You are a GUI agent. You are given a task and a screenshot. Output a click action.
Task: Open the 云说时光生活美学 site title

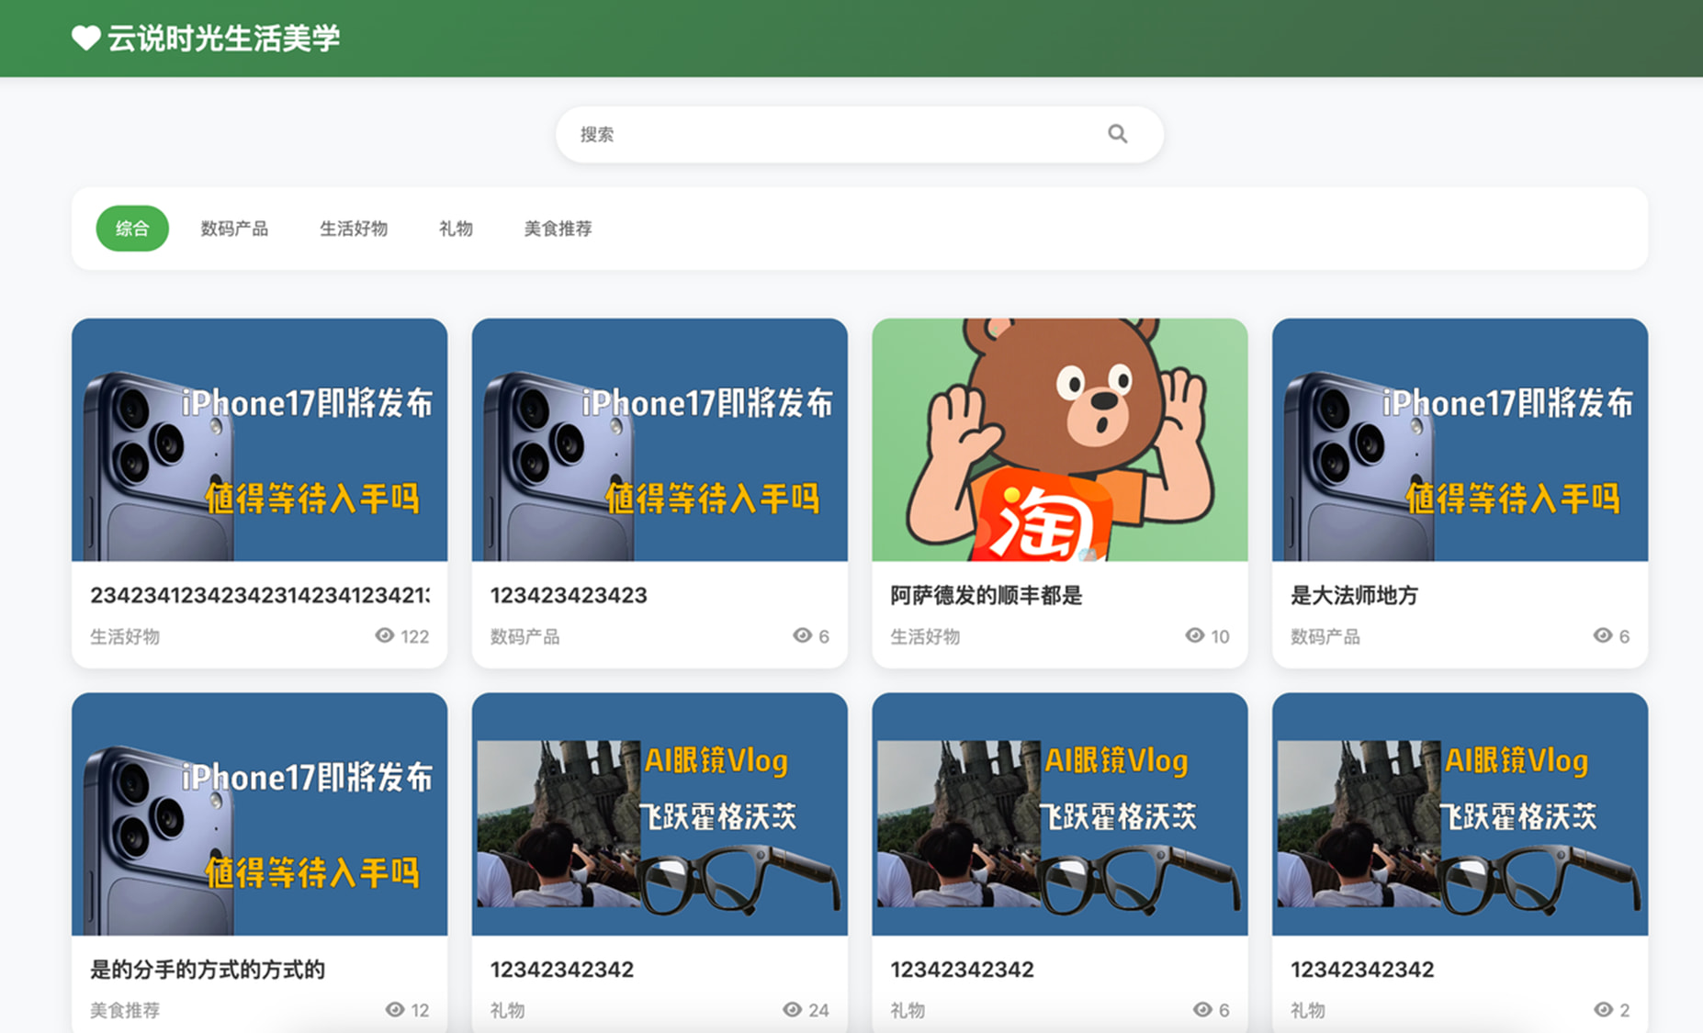(223, 39)
